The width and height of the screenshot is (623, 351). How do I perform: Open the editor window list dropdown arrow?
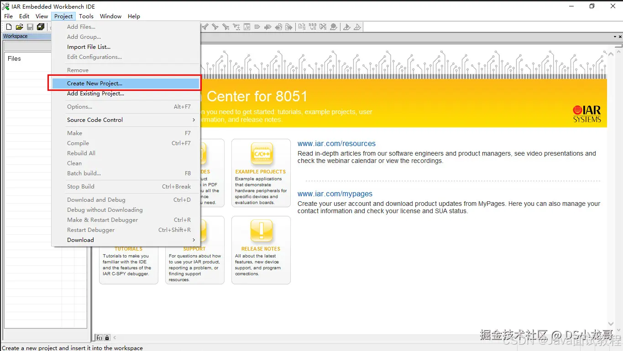614,37
